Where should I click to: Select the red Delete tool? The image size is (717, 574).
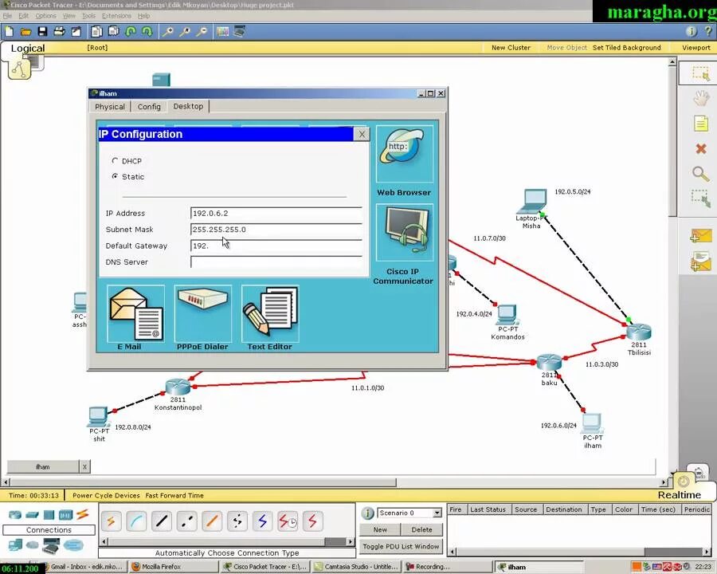(700, 149)
